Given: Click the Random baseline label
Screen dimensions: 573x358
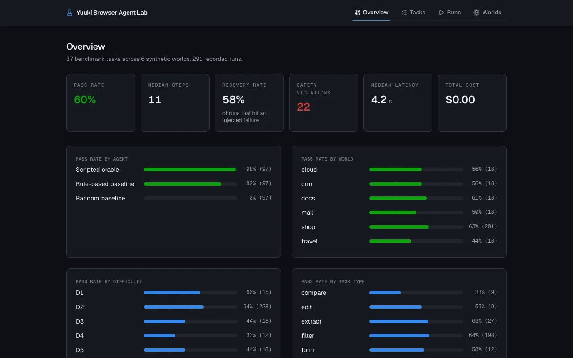Looking at the screenshot, I should point(100,198).
